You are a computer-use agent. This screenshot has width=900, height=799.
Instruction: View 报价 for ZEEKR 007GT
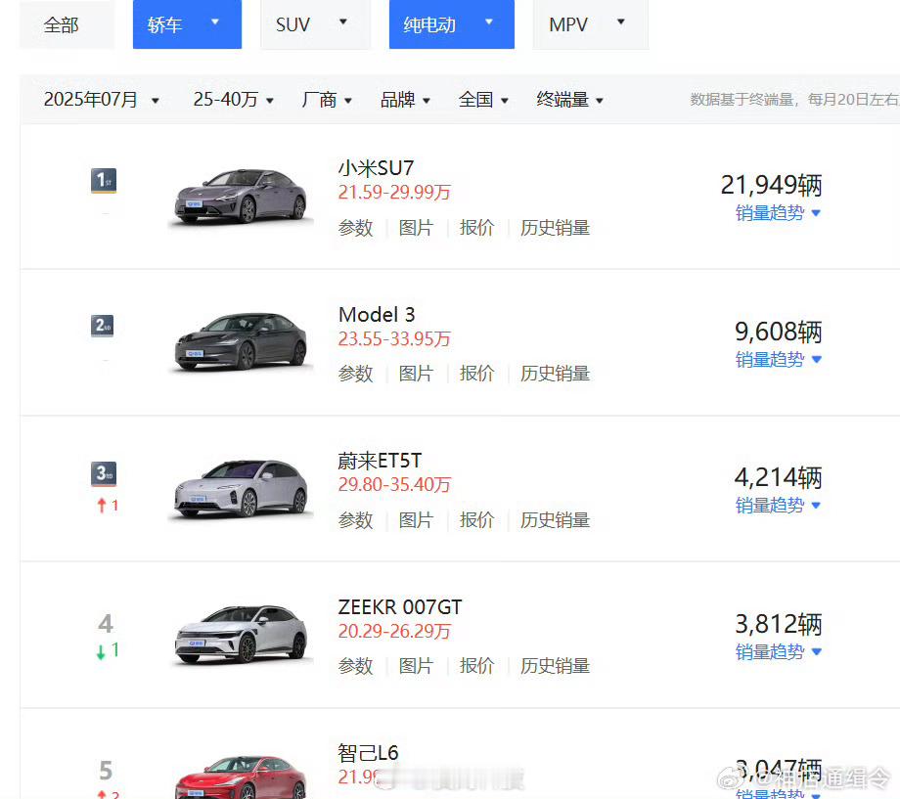pos(477,666)
